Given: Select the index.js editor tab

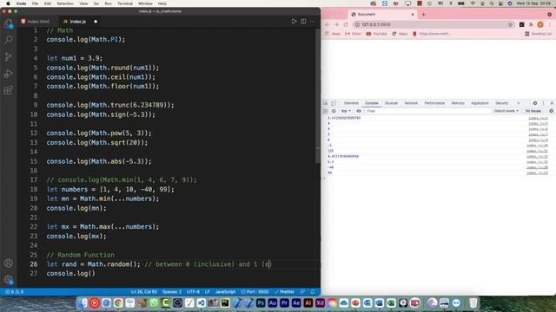Looking at the screenshot, I should point(78,22).
